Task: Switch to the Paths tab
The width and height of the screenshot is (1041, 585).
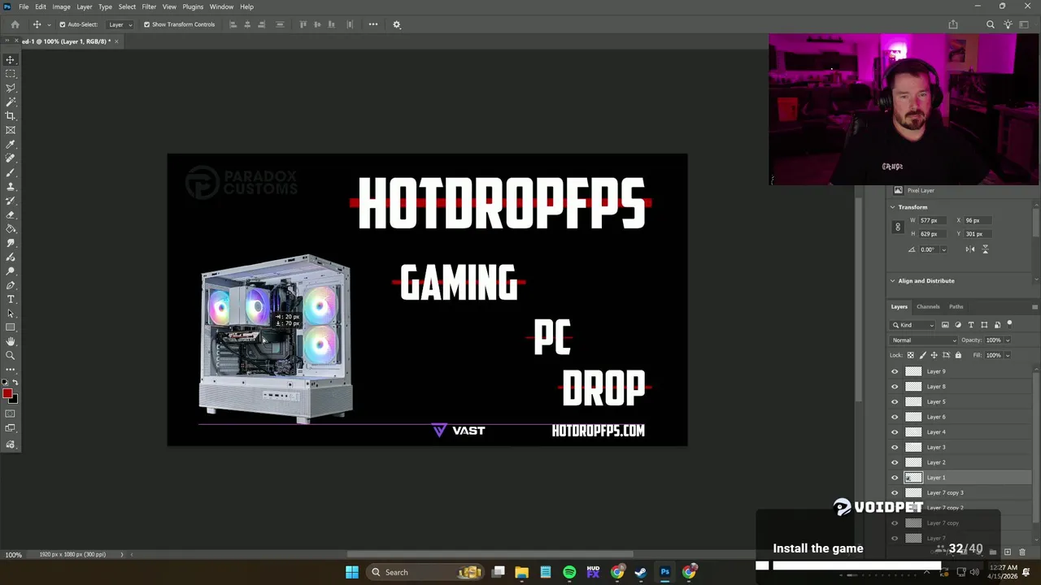Action: pos(956,307)
